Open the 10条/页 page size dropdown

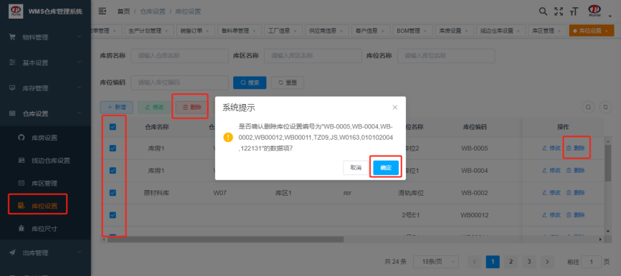436,262
